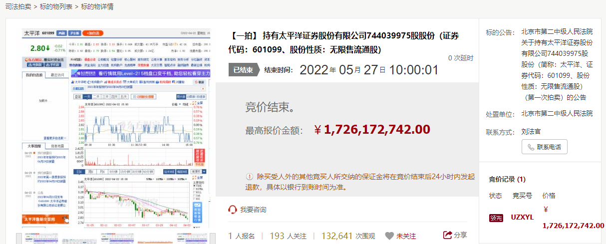Image resolution: width=606 pixels, height=244 pixels.
Task: Click the 1 人报名 registration count
Action: click(x=242, y=236)
